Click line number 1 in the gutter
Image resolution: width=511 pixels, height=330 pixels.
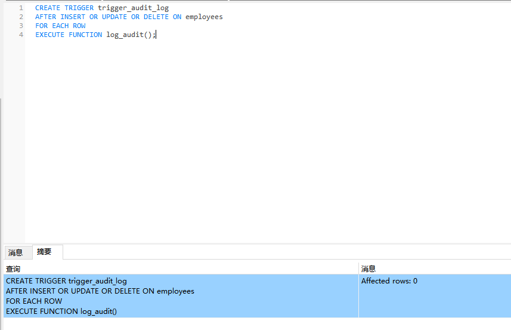pyautogui.click(x=21, y=8)
